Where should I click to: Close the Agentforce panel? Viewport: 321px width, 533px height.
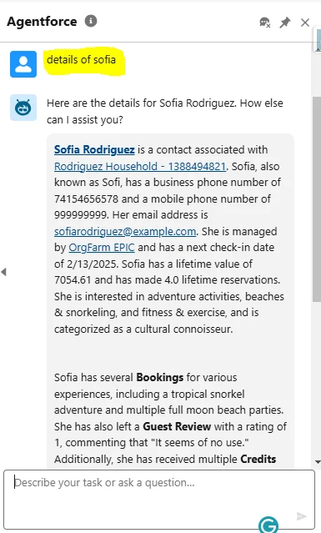305,23
